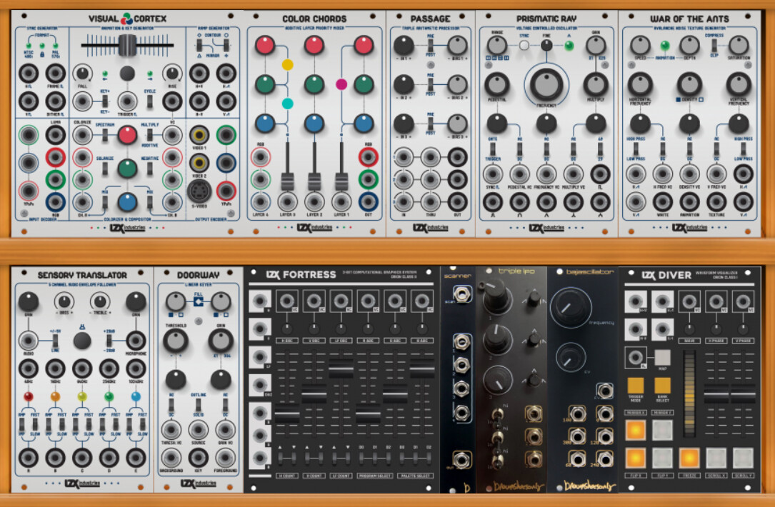This screenshot has height=507, width=775.
Task: Click the IN 1 knob on Passage
Action: pos(404,46)
